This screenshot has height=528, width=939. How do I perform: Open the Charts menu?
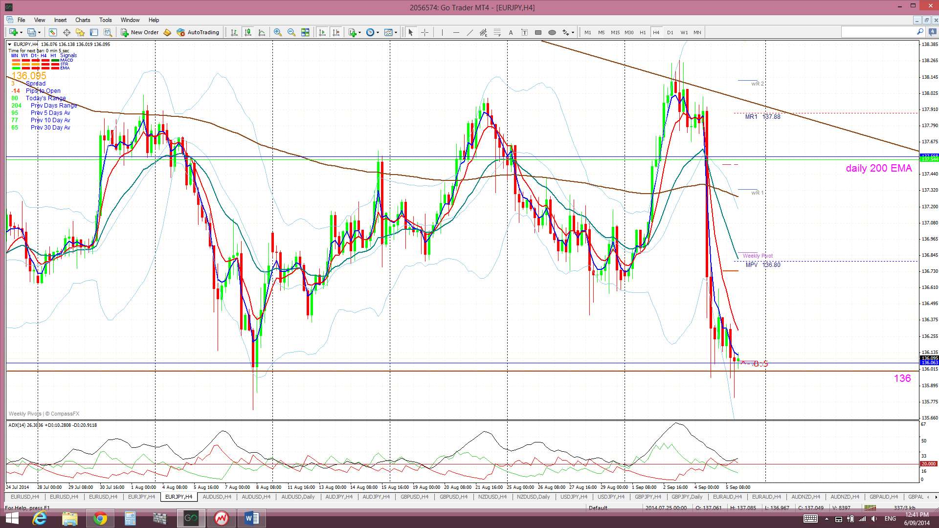click(82, 20)
